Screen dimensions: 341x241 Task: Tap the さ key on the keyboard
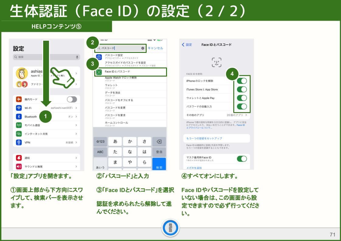(144, 142)
